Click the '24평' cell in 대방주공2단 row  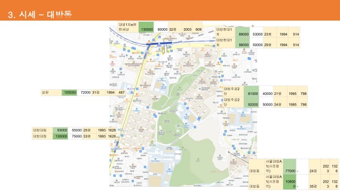280,102
